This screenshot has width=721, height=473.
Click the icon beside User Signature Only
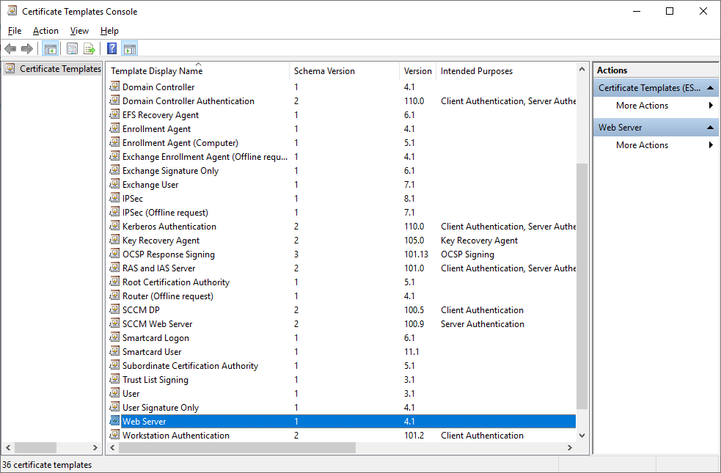(x=114, y=407)
